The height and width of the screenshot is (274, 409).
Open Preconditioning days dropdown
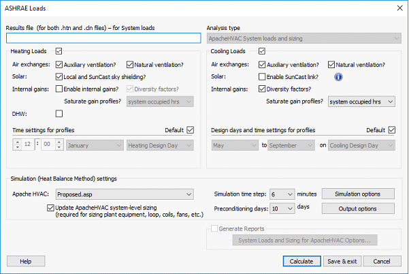point(282,209)
